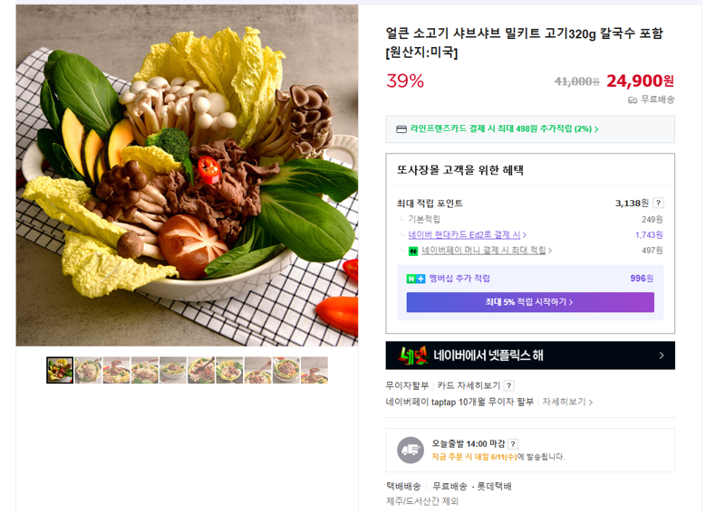Click the question mark next to 카드 자세히보기
The width and height of the screenshot is (725, 512).
click(x=509, y=385)
